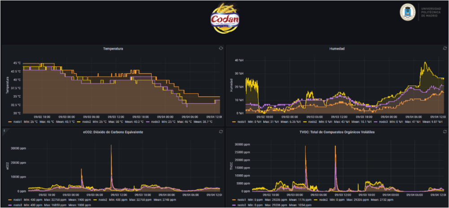Click the Universidad Politécnica de Madrid text
Viewport: 449px width, 208px height.
pyautogui.click(x=431, y=13)
